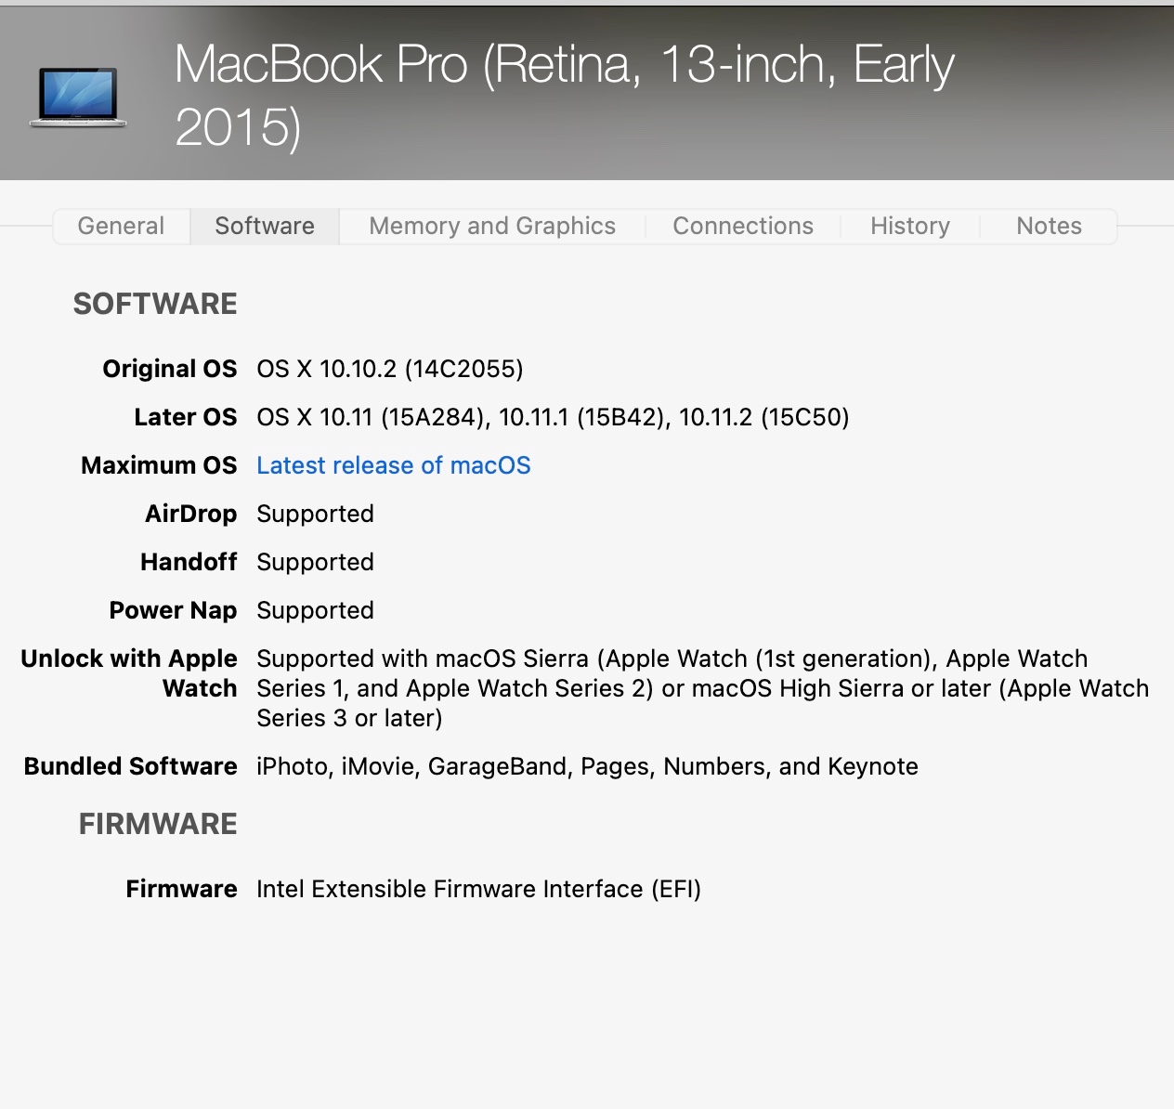Click the Firmware label

click(181, 889)
